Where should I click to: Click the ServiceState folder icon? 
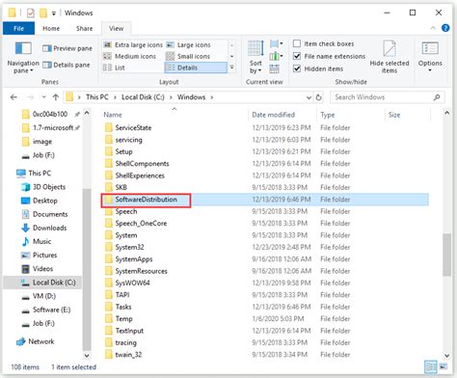click(109, 127)
